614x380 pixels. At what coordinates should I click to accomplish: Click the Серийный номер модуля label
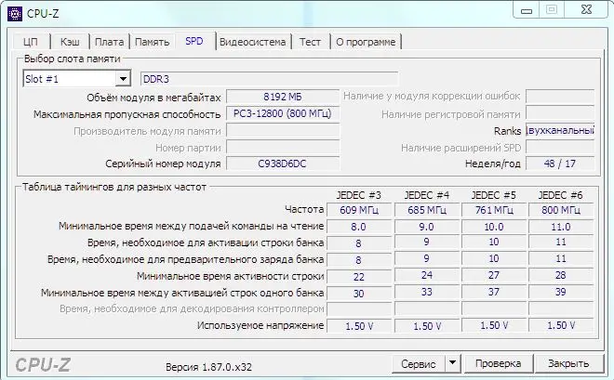163,164
